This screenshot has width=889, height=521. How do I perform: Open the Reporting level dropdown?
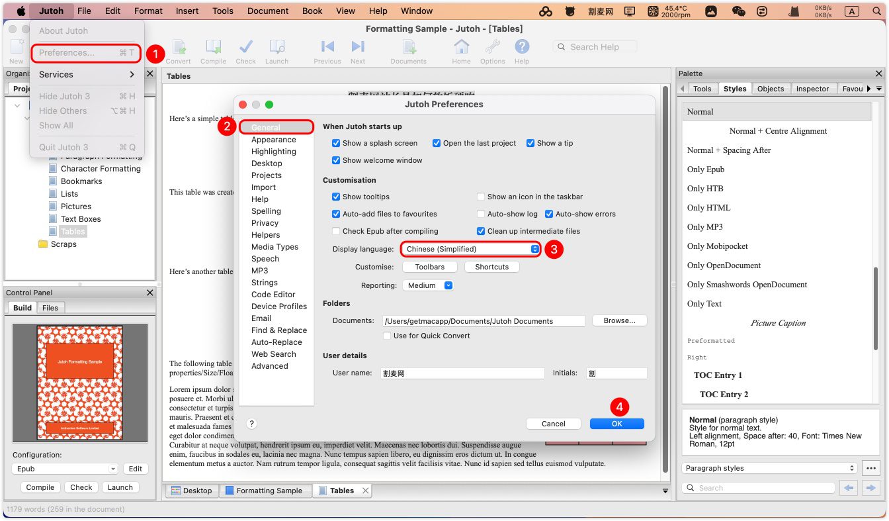click(427, 285)
